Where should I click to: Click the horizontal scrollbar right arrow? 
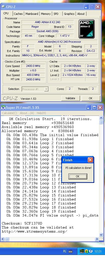pyautogui.click(x=97, y=239)
